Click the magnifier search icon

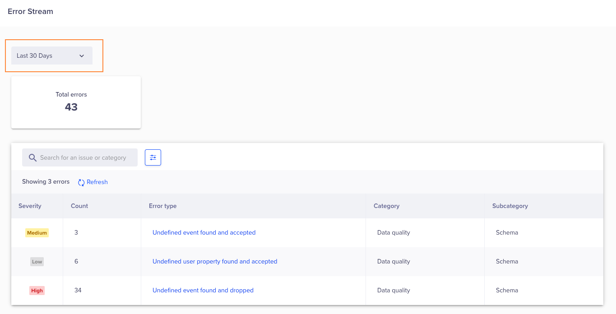[32, 157]
